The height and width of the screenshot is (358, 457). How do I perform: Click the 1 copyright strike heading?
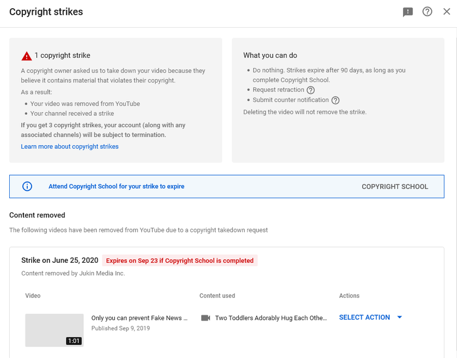(63, 55)
